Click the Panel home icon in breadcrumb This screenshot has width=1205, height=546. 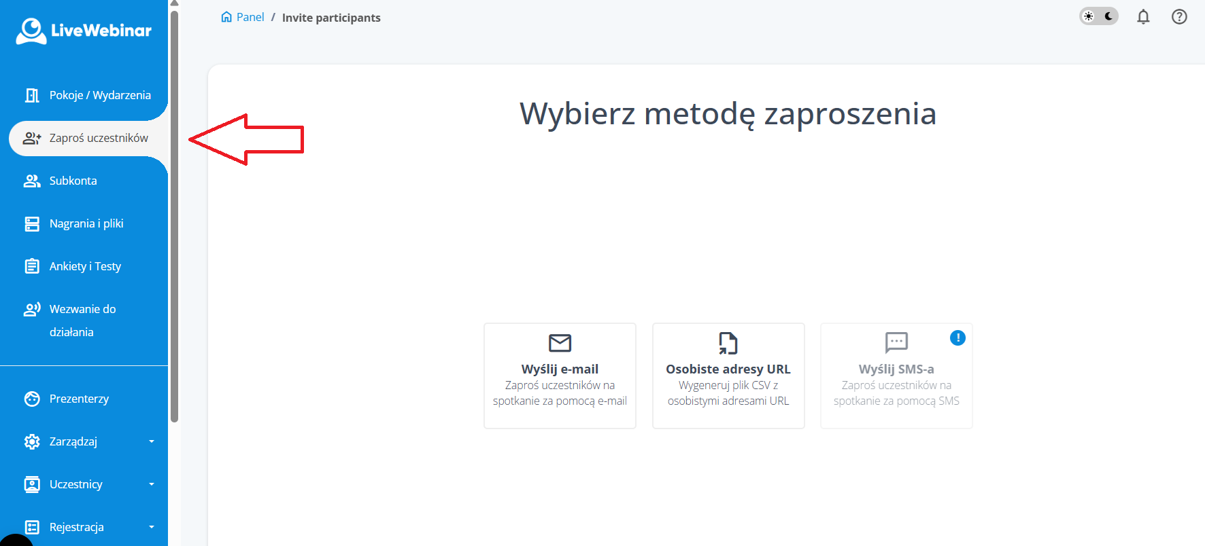click(226, 17)
